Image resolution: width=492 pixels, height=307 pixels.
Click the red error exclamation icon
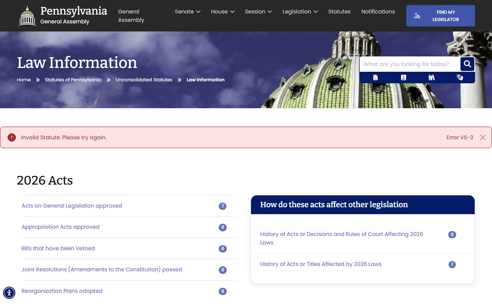click(12, 137)
